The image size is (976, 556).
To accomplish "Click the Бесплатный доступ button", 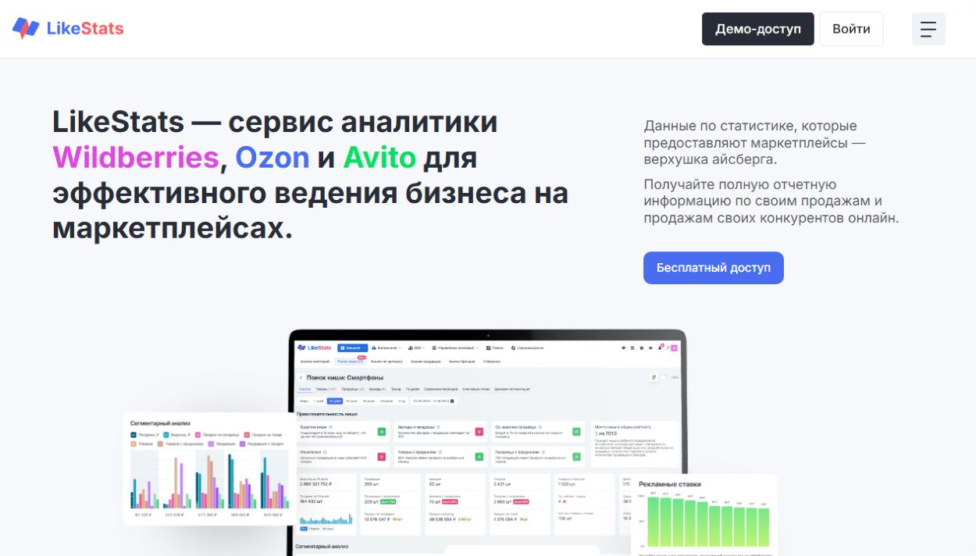I will tap(714, 268).
